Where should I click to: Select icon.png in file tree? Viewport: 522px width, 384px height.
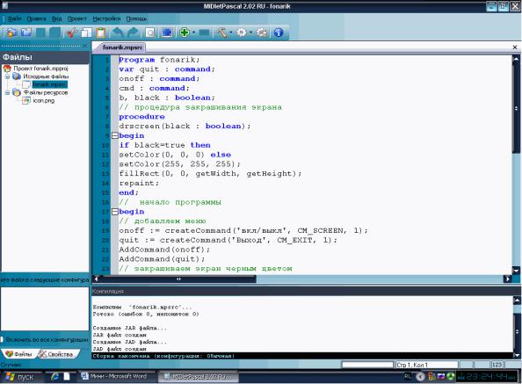pos(44,100)
